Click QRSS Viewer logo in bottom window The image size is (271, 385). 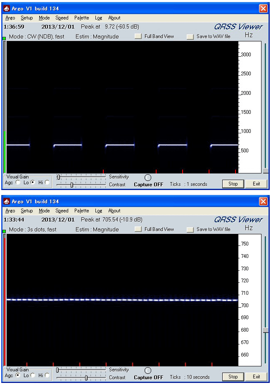[x=238, y=219]
